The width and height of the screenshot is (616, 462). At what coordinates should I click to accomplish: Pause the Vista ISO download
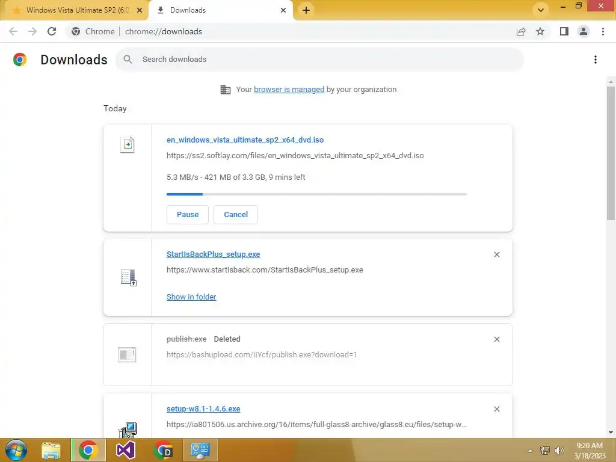(188, 215)
